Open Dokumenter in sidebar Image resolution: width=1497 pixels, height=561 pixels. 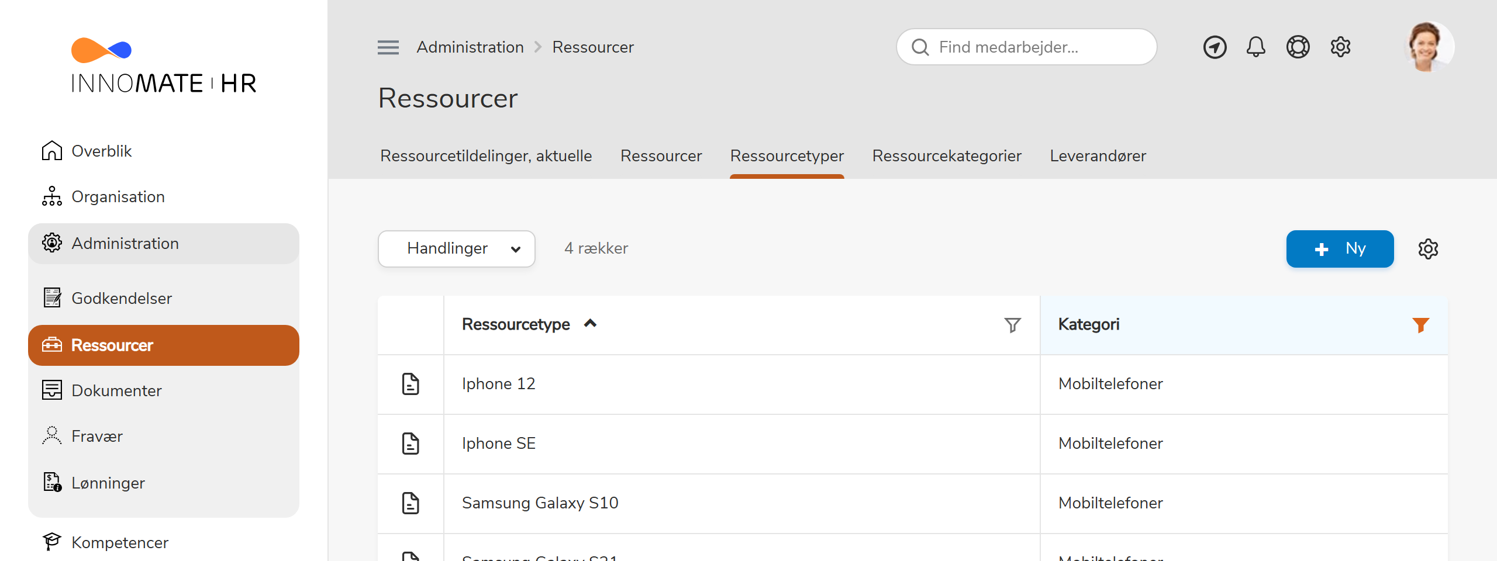[117, 391]
